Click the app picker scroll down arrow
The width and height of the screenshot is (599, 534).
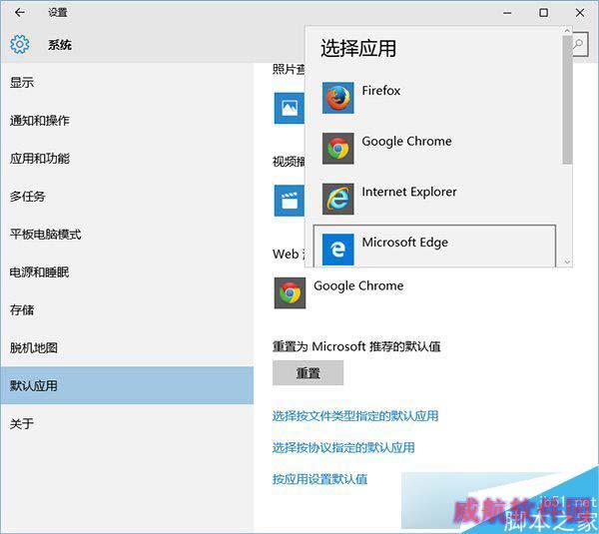tap(567, 262)
